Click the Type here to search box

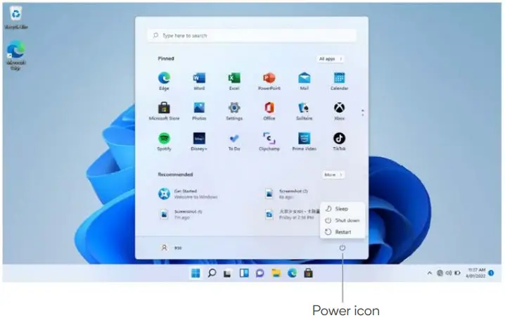(x=252, y=35)
